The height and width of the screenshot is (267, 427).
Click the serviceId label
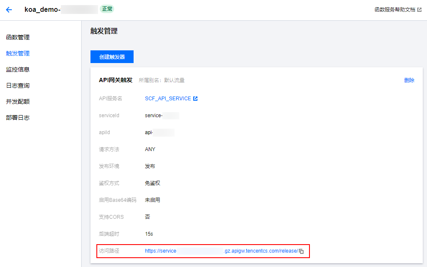[109, 116]
